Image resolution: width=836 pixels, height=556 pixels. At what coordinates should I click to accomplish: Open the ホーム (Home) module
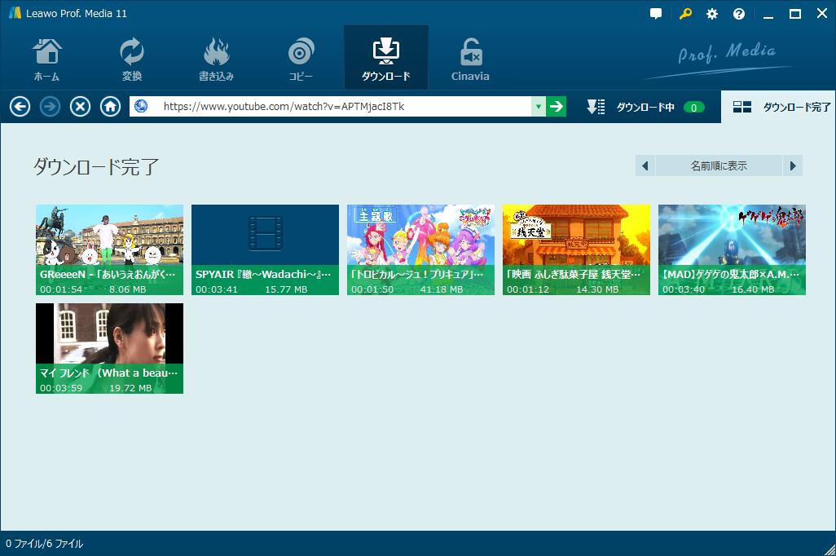point(47,59)
